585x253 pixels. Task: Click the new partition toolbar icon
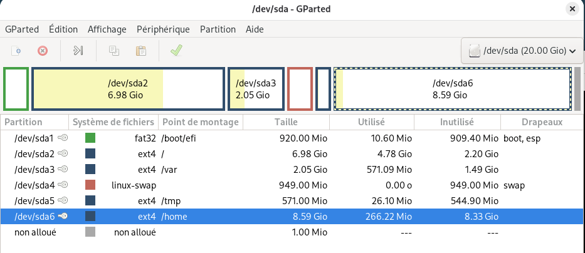(x=17, y=50)
